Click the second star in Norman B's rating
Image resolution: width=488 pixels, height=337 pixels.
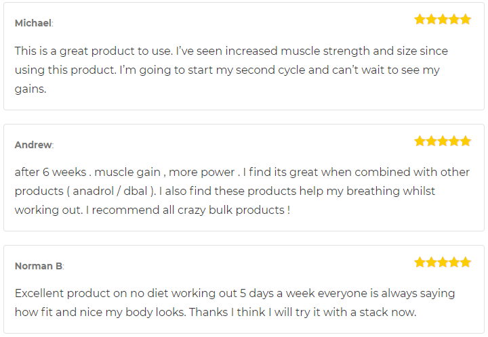(431, 262)
